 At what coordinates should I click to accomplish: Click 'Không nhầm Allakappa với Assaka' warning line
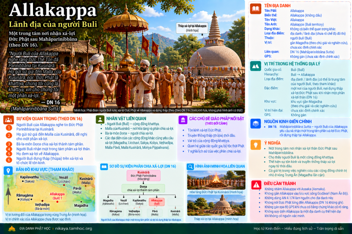pyautogui.click(x=295, y=189)
